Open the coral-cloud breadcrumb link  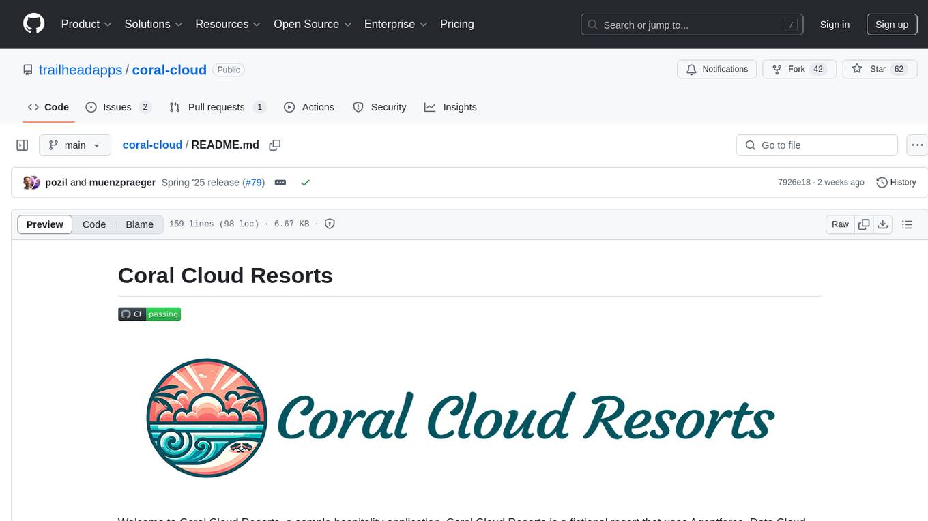coord(152,145)
